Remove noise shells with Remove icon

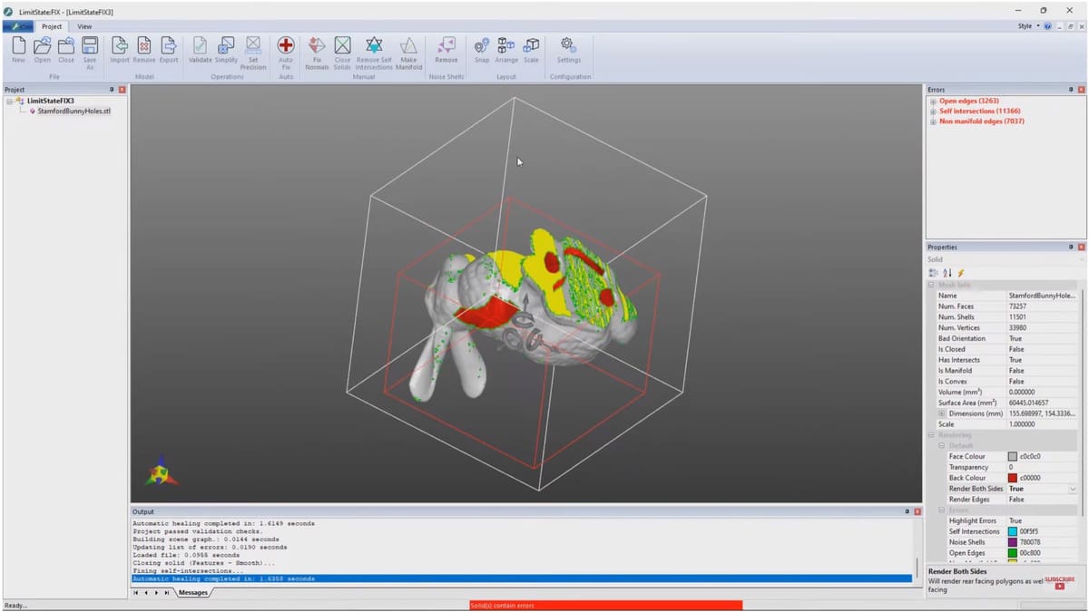[x=446, y=49]
